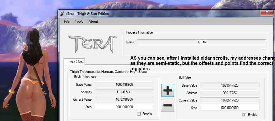This screenshot has height=121, width=275.
Task: Uncheck the Butt Size Enable checkbox
Action: click(244, 114)
